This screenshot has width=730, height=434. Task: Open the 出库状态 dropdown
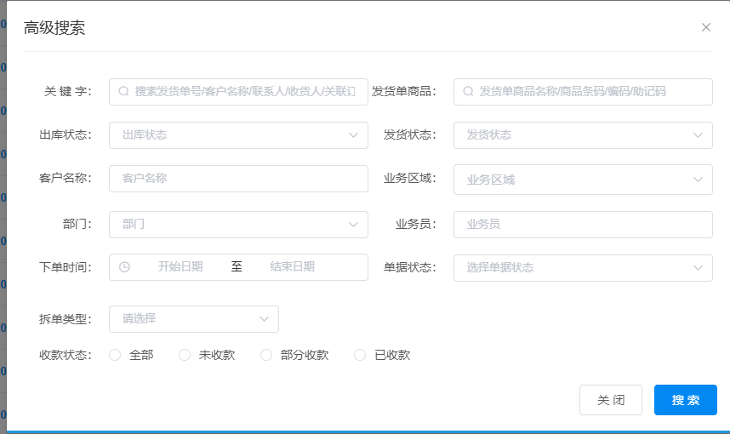238,134
